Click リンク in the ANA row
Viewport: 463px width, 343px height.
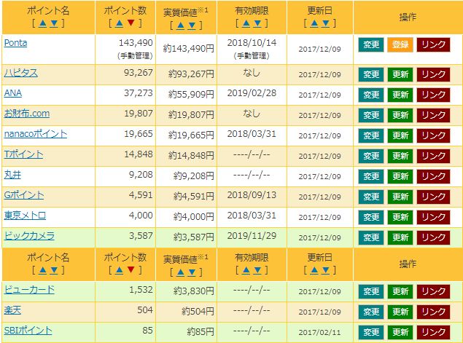click(x=434, y=95)
